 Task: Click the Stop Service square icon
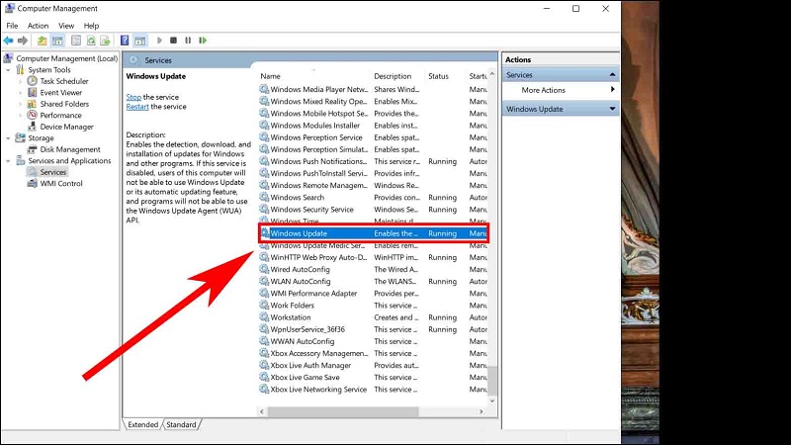pyautogui.click(x=173, y=41)
